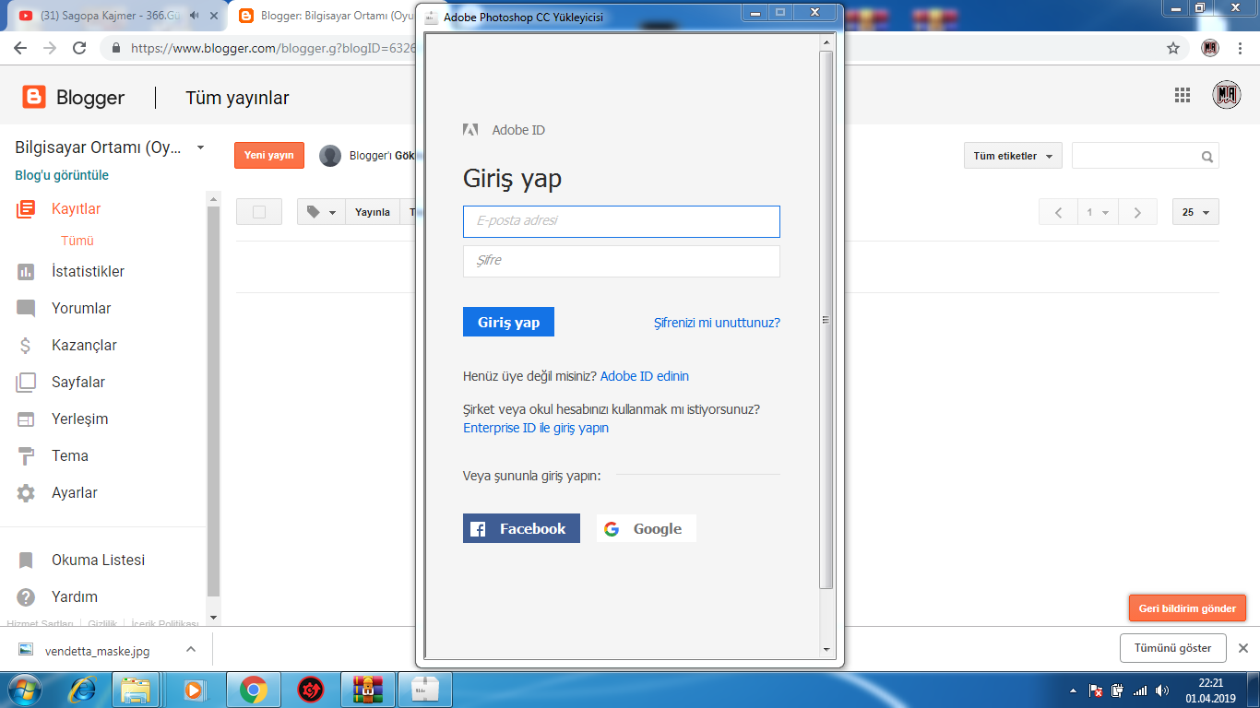Close the downloads bar with X
The height and width of the screenshot is (708, 1260).
(x=1242, y=648)
